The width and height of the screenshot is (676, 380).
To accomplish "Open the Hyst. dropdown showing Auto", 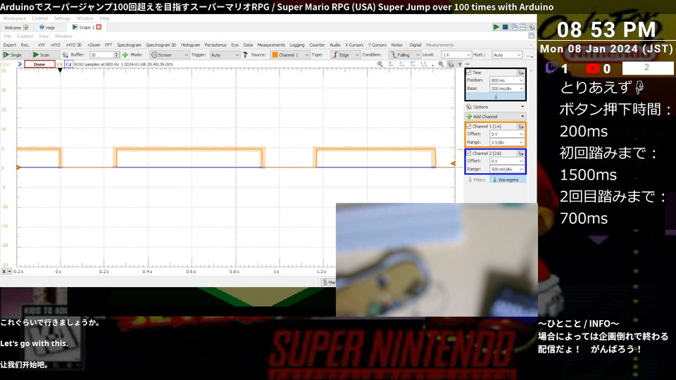I will point(506,55).
